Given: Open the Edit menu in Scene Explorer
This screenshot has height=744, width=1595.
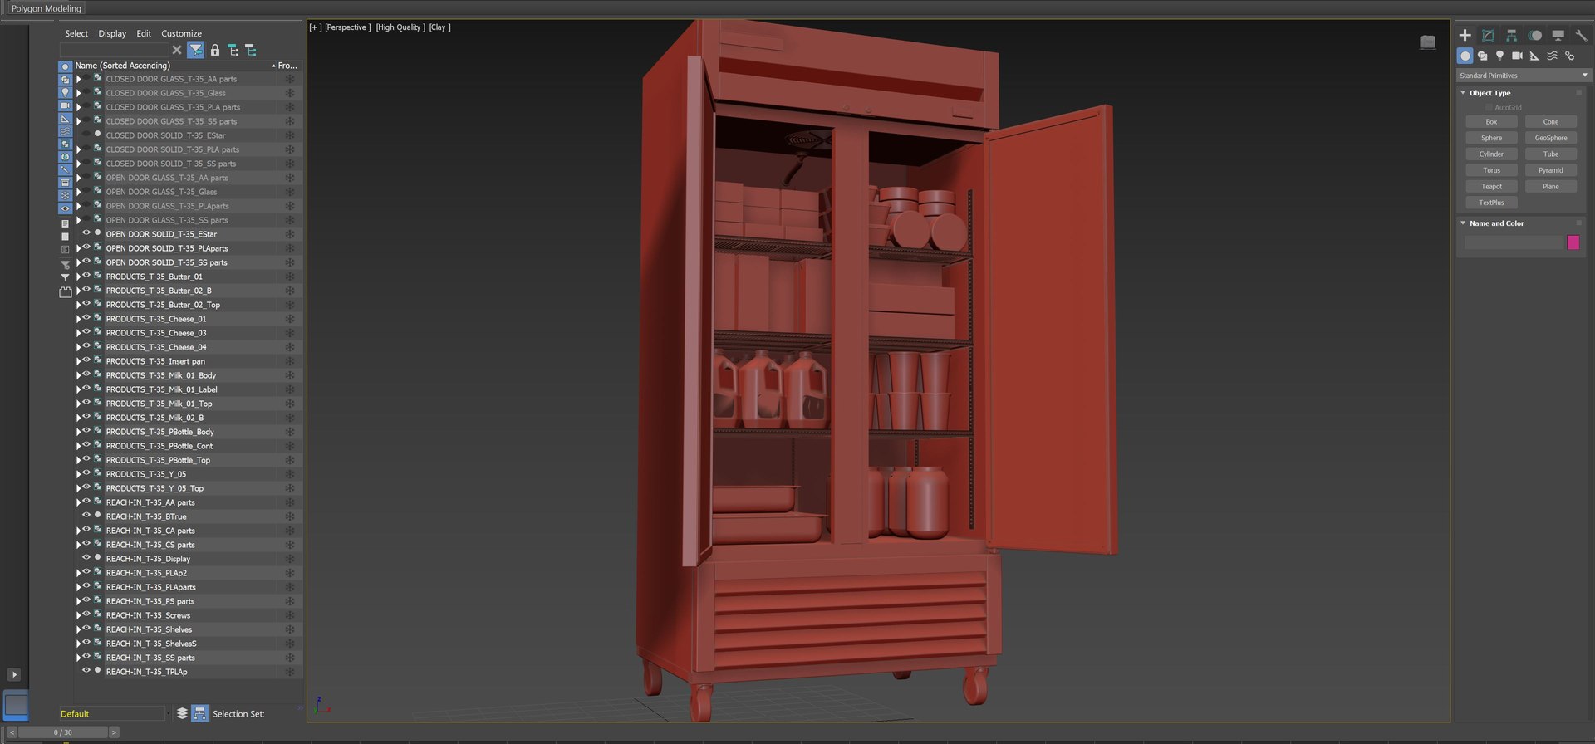Looking at the screenshot, I should [x=144, y=34].
